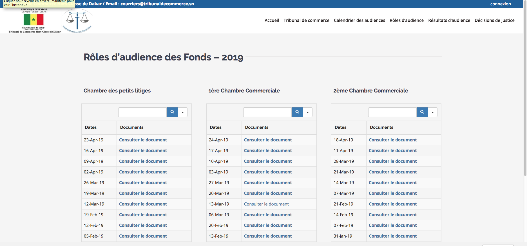Open document for 23-Apr-19 petits litiges
527x246 pixels.
pyautogui.click(x=143, y=140)
